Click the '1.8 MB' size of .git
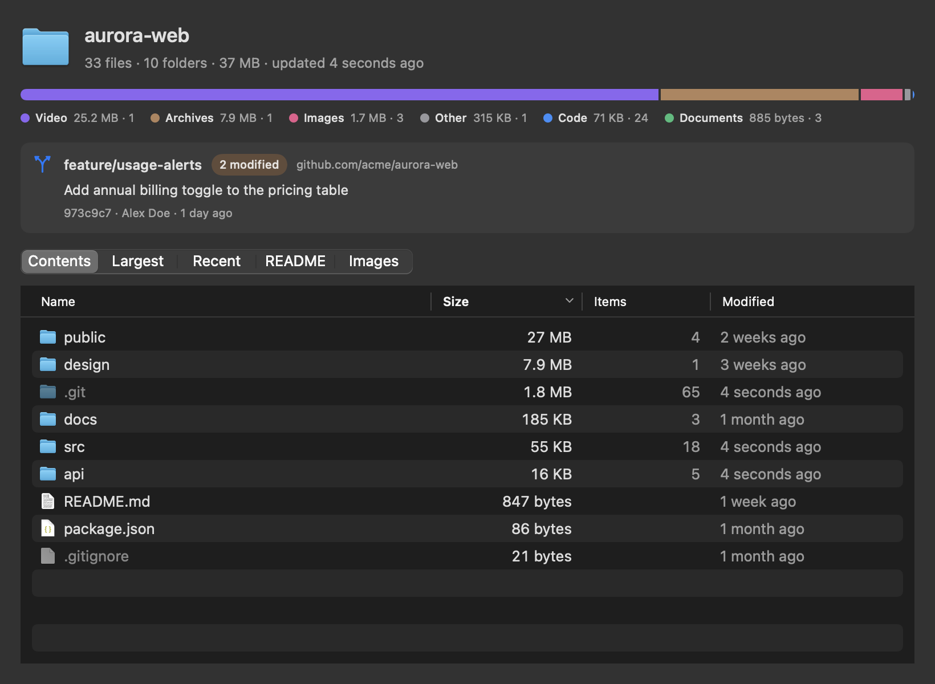 click(x=547, y=392)
